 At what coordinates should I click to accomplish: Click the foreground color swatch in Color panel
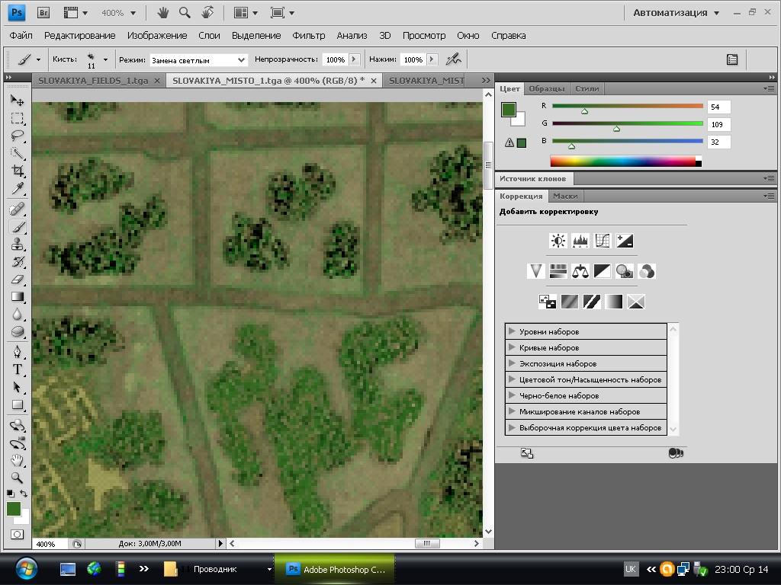(x=508, y=109)
